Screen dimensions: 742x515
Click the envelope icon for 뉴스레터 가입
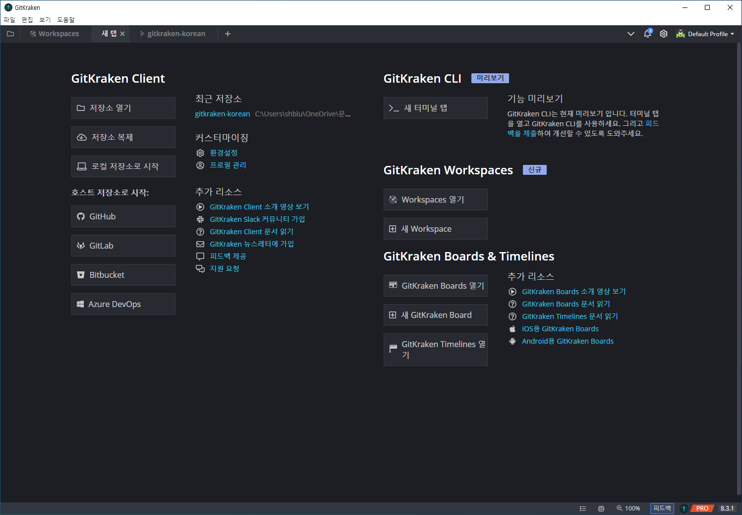point(200,244)
